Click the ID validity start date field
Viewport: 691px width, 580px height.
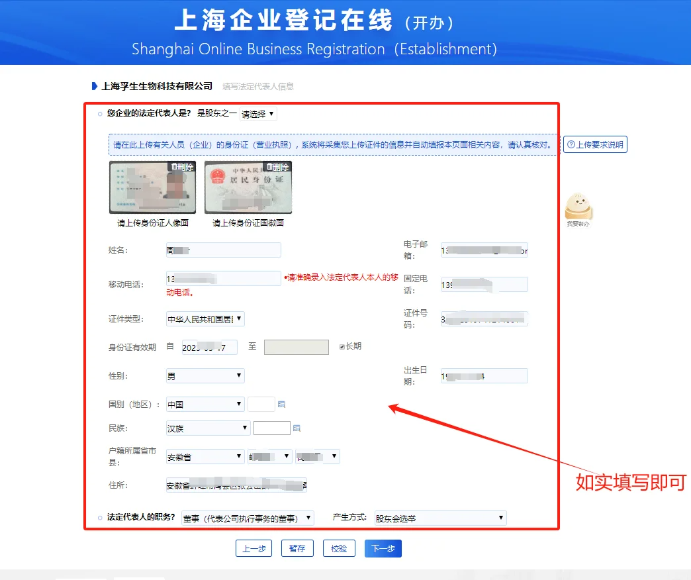point(210,348)
